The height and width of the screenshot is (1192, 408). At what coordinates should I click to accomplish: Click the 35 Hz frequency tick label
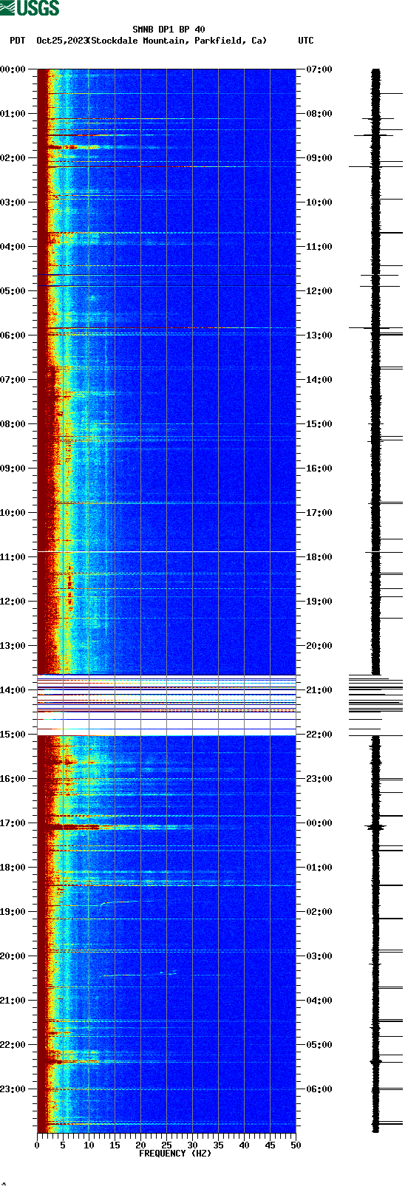[218, 1145]
